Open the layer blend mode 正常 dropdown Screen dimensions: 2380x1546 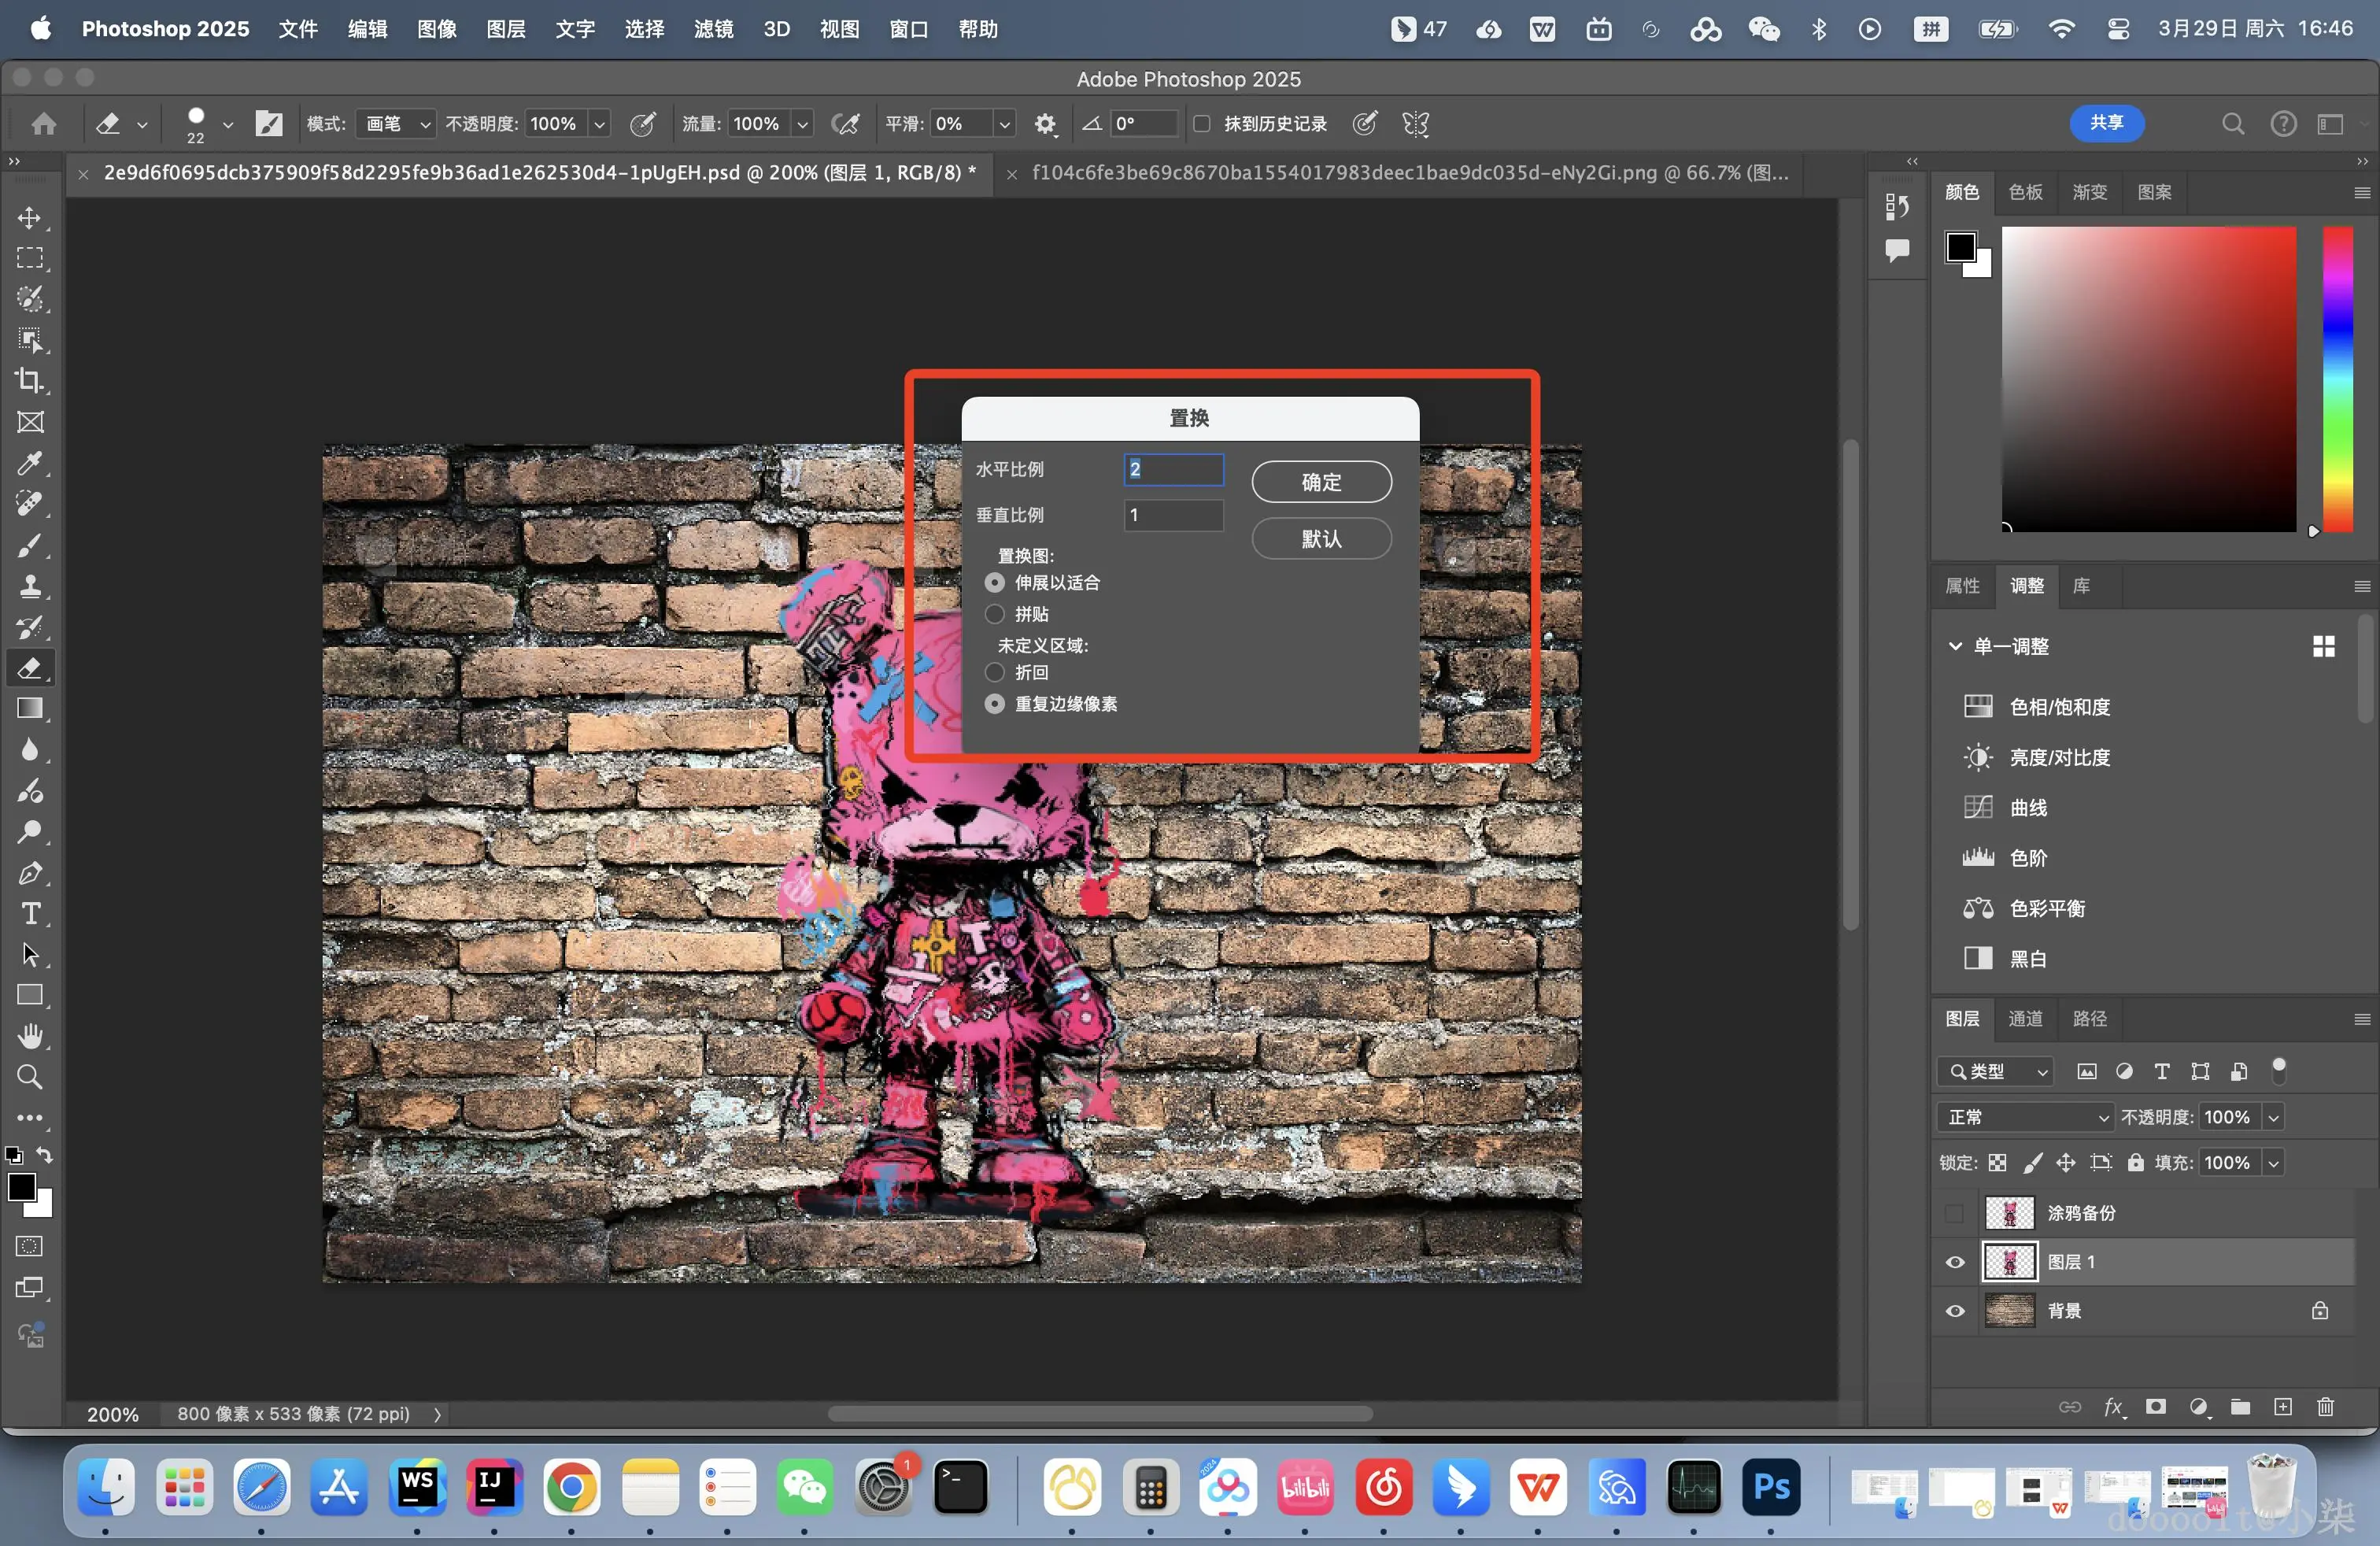(x=2025, y=1117)
